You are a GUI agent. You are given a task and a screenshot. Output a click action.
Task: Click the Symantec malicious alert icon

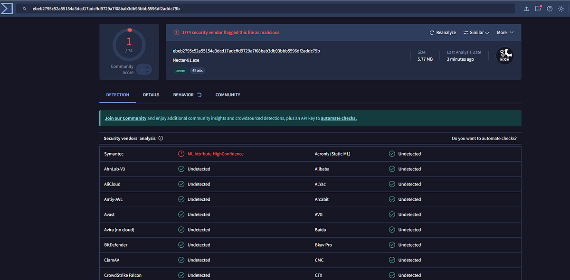click(181, 154)
